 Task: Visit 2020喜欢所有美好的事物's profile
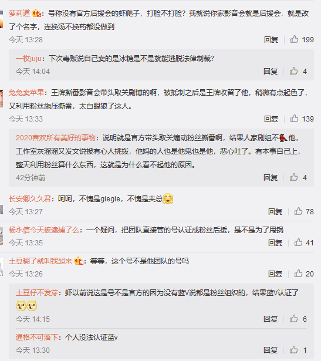(x=56, y=138)
